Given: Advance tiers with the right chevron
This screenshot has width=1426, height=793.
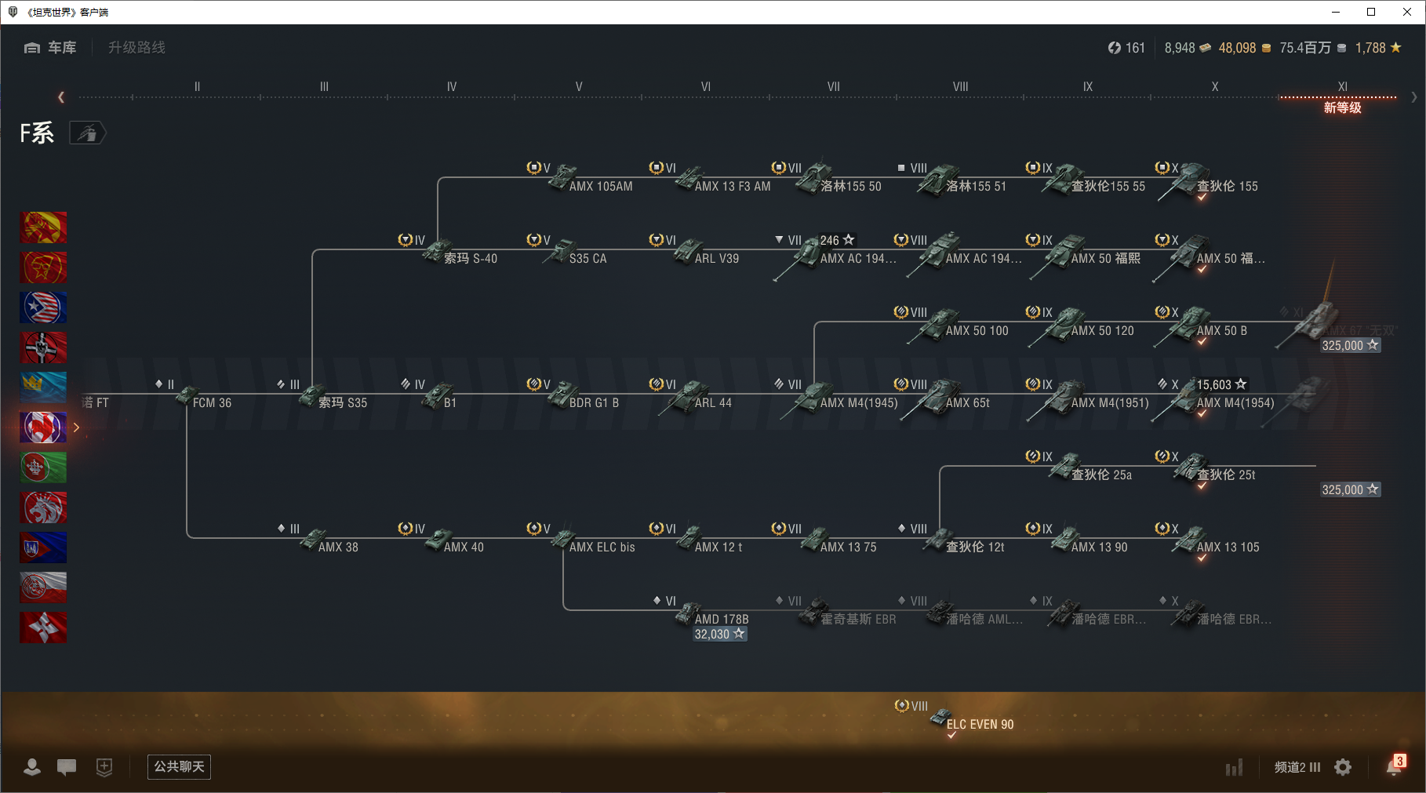Looking at the screenshot, I should [x=1413, y=97].
